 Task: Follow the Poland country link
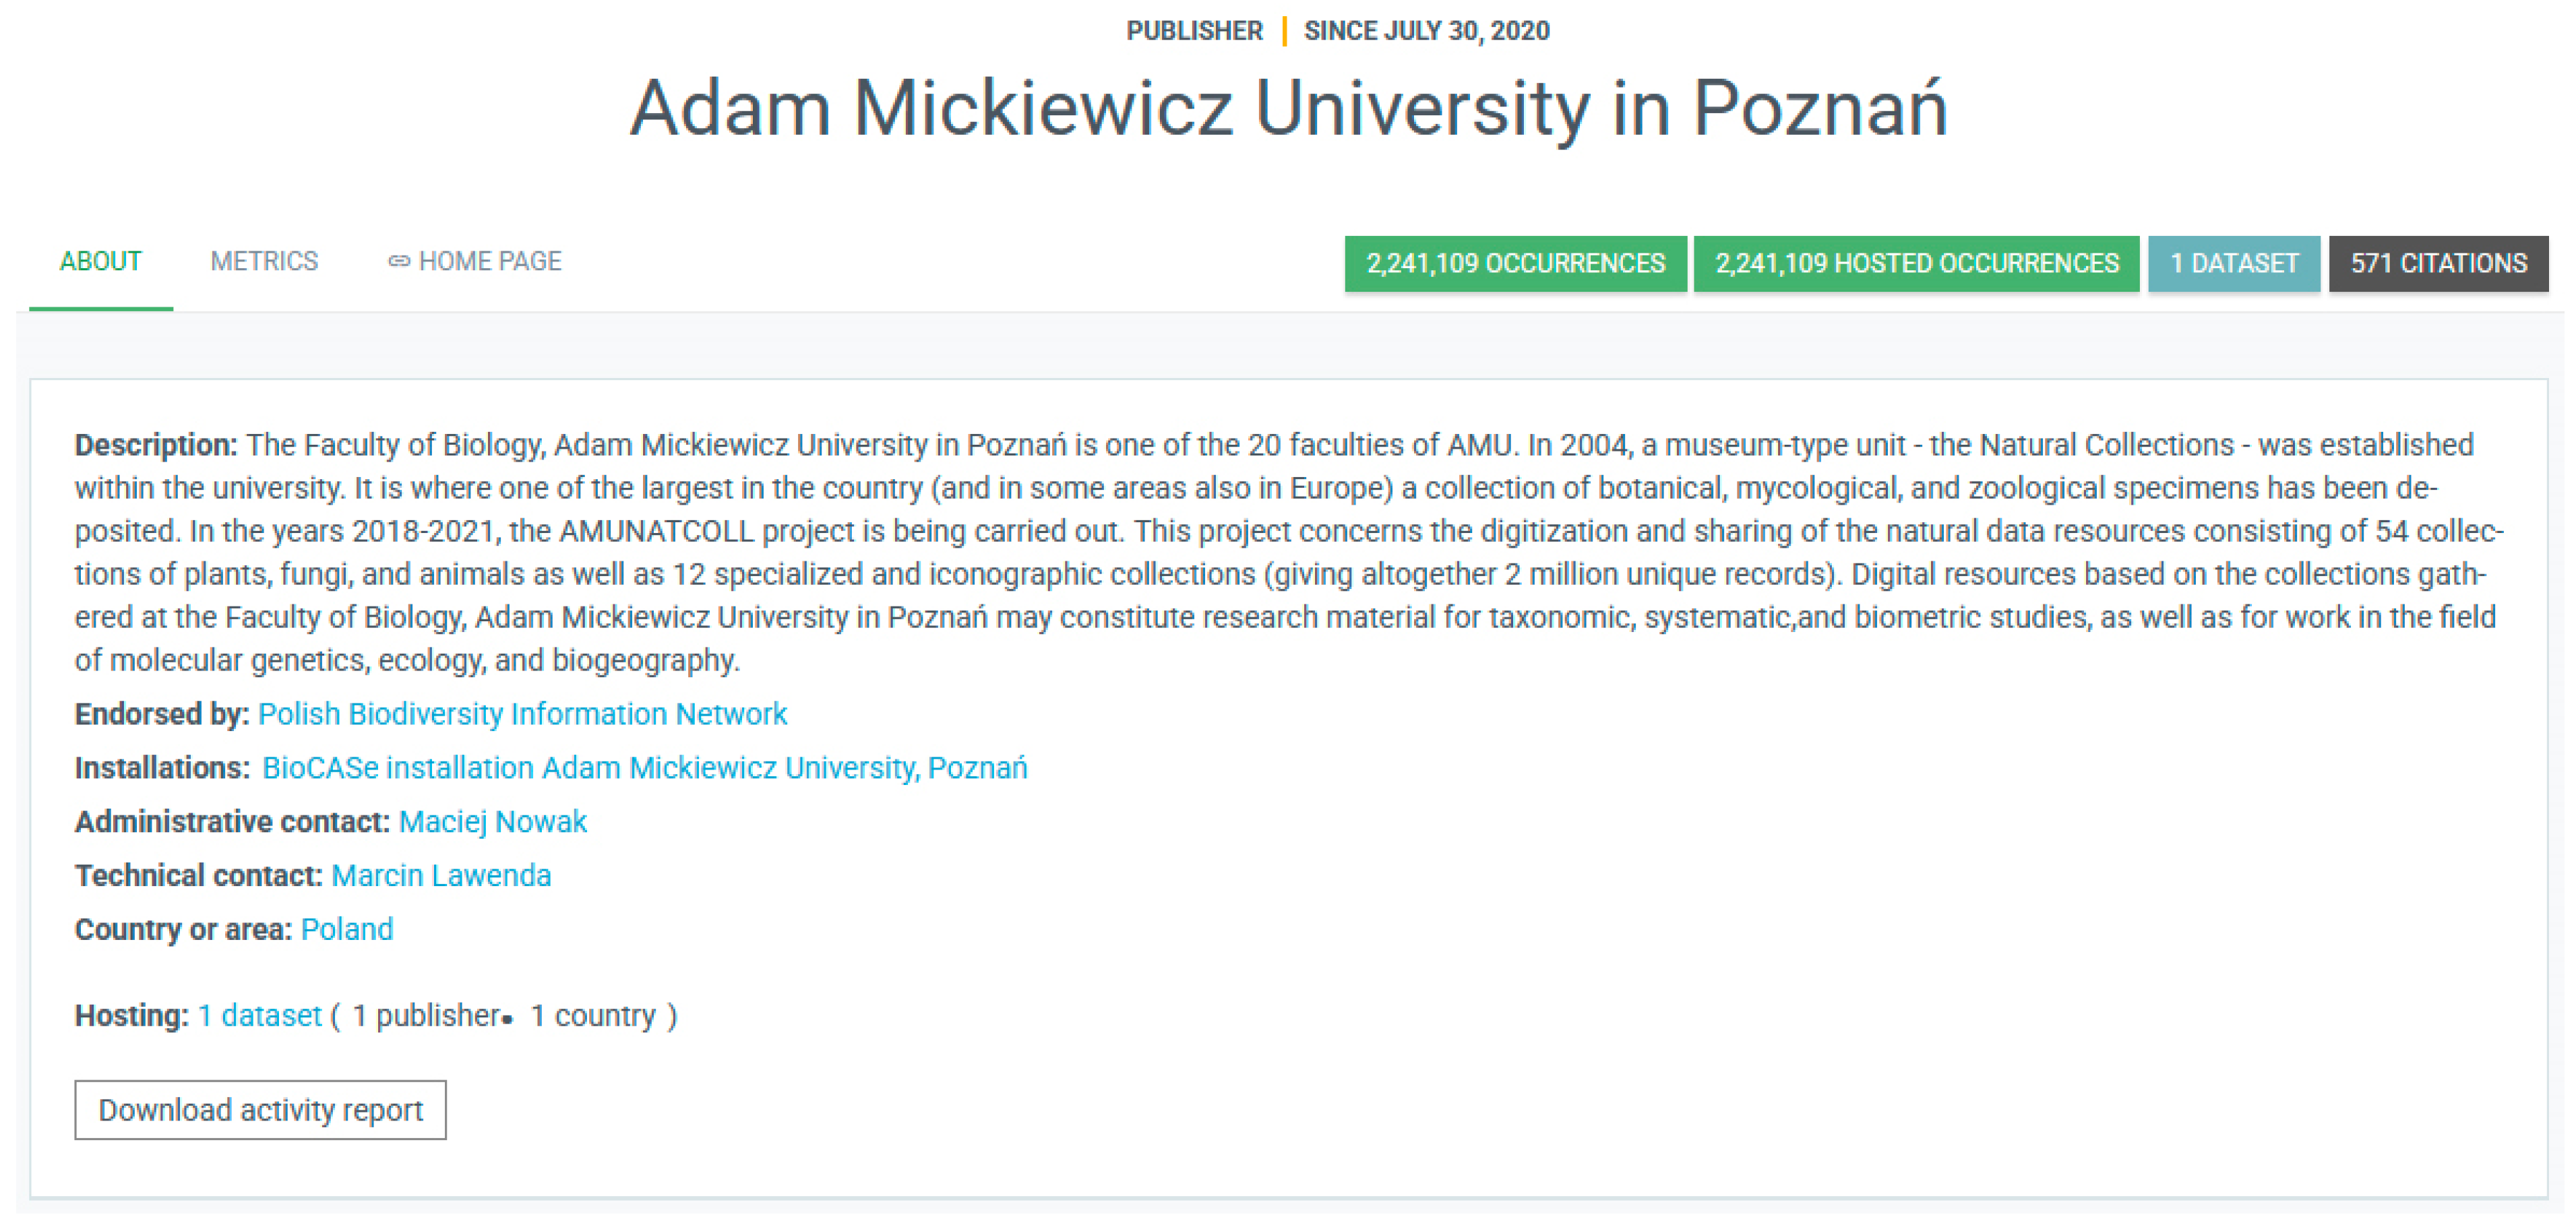tap(347, 930)
